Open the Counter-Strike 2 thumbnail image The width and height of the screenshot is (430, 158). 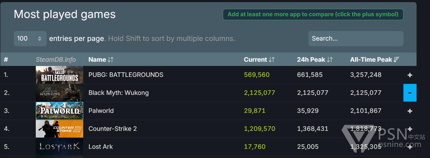pyautogui.click(x=60, y=129)
